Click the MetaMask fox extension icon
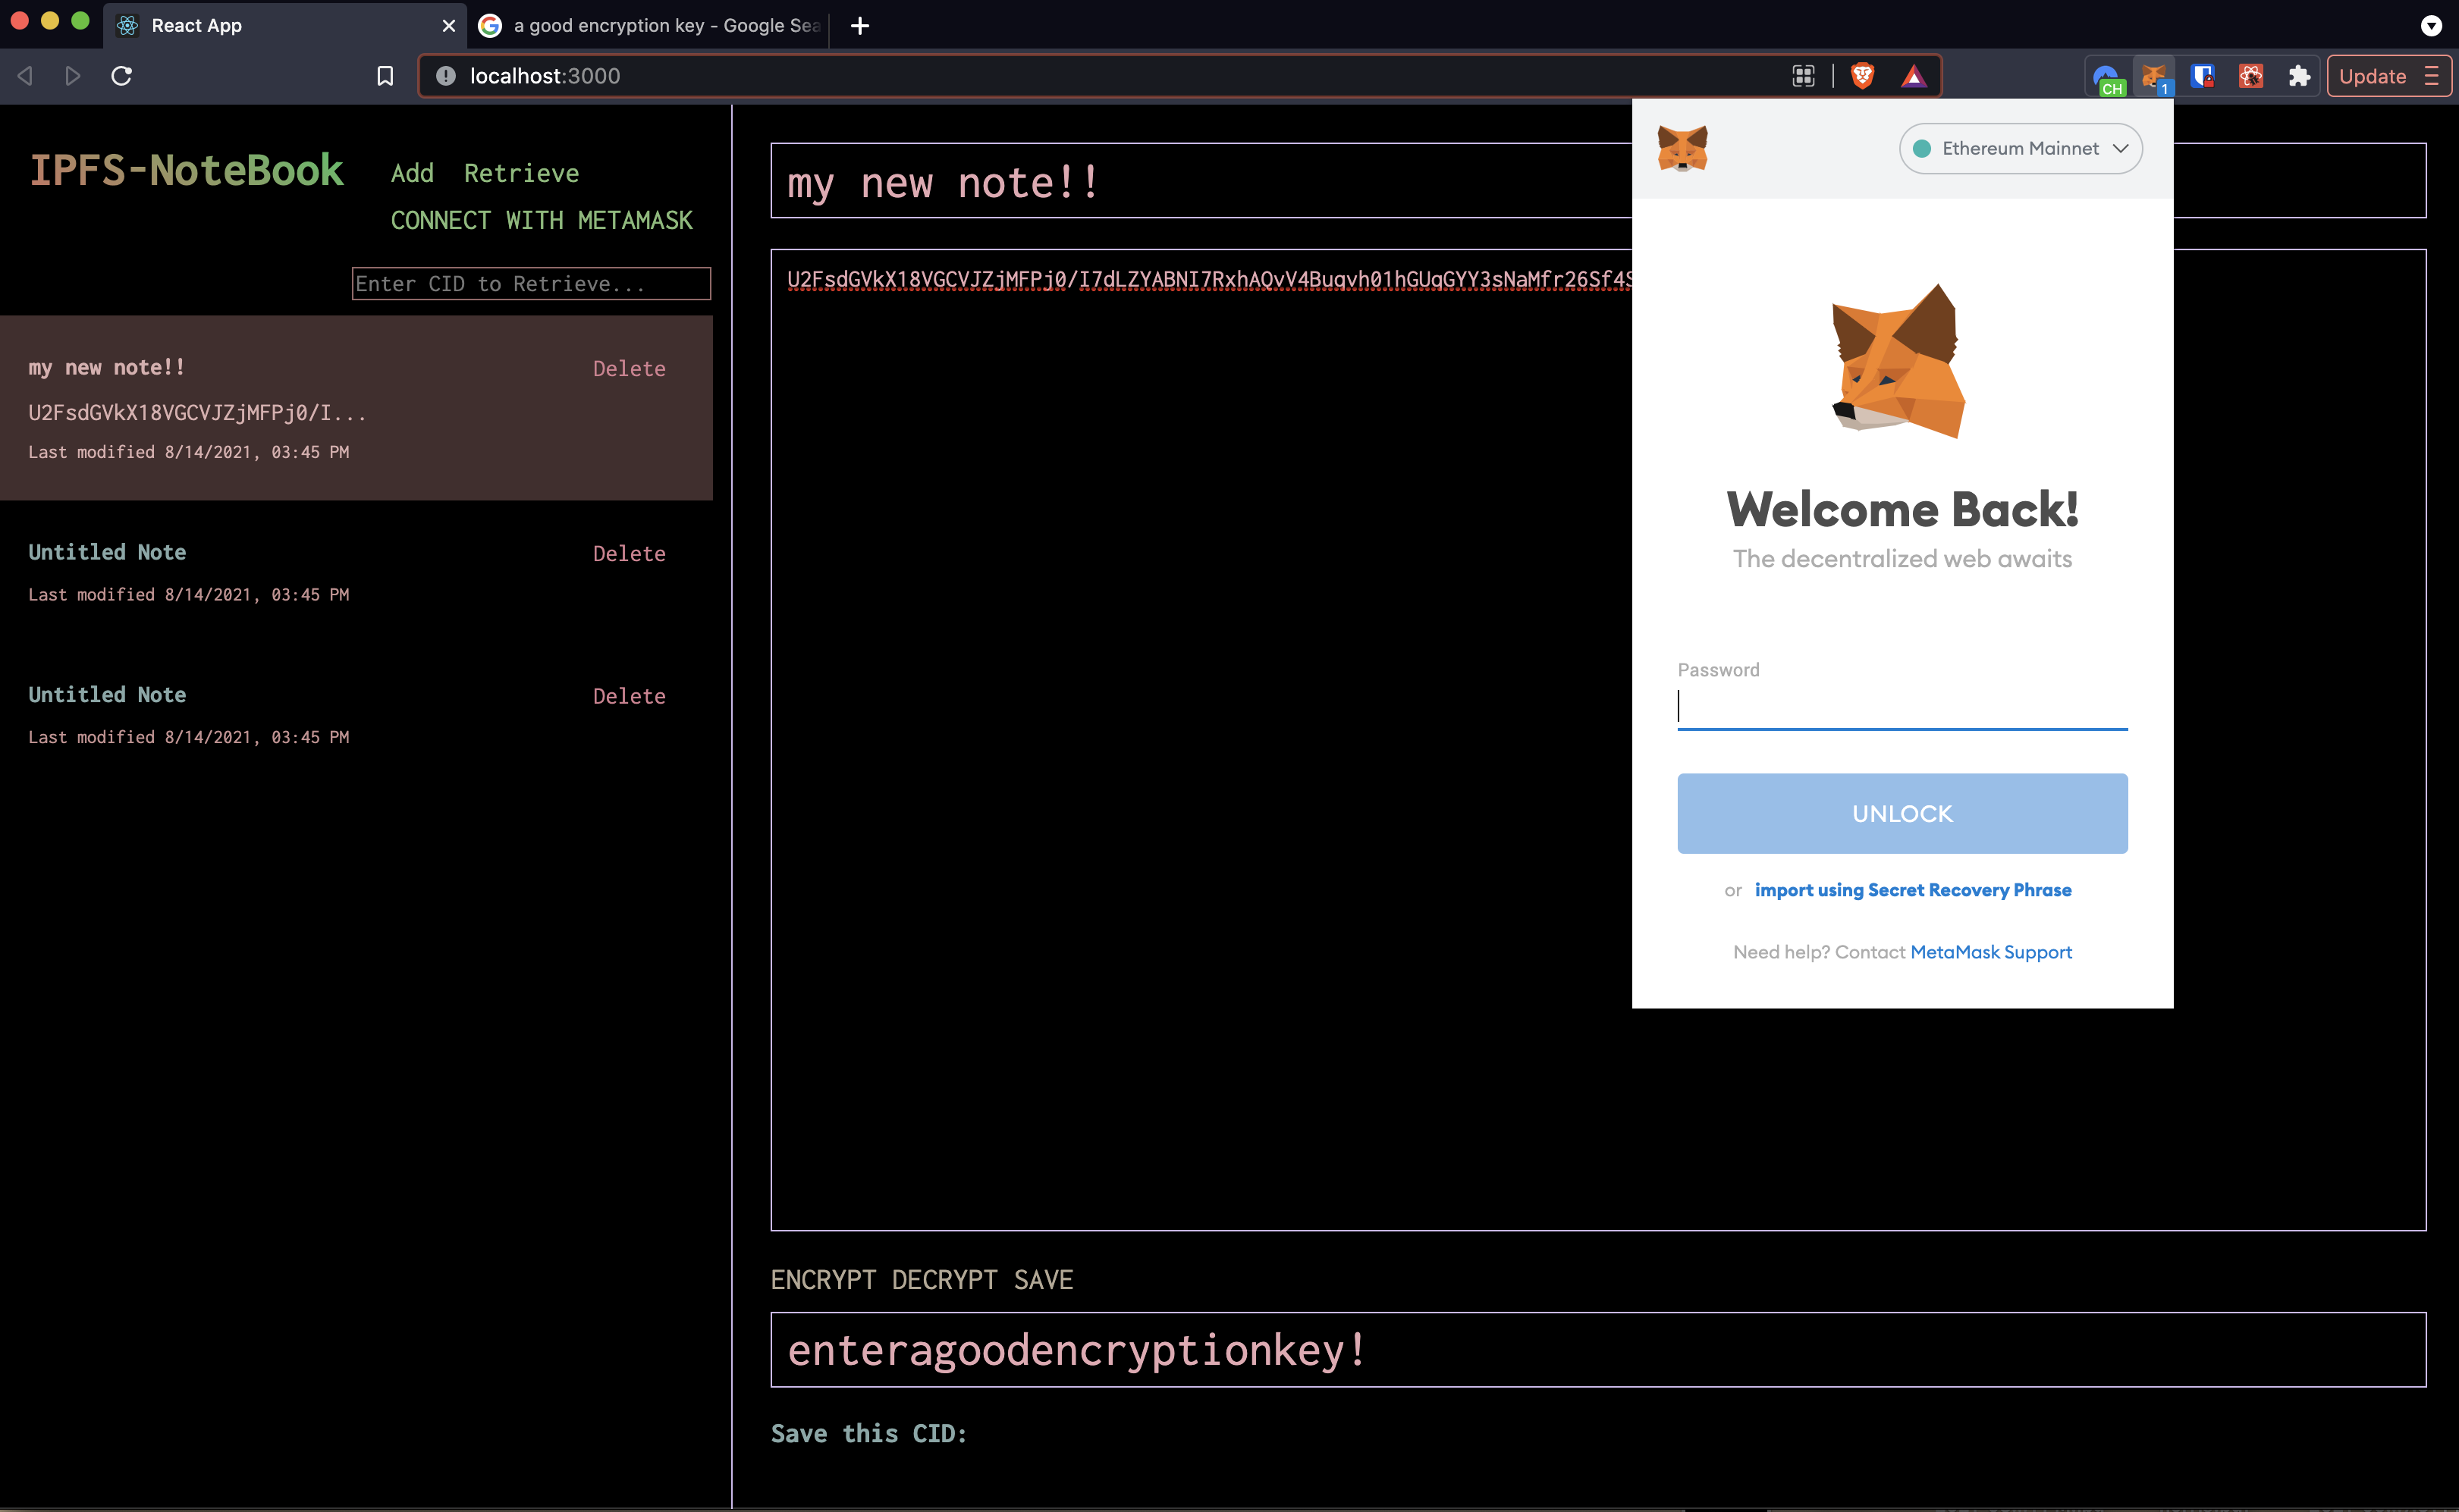 2153,77
